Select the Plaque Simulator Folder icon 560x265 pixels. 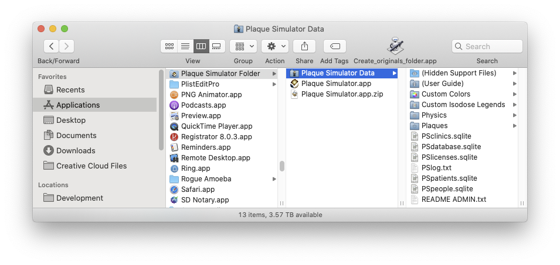(x=174, y=74)
